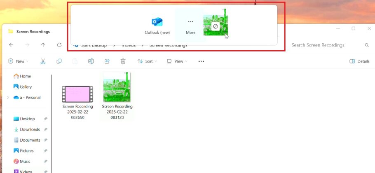Click the More apps button

(190, 26)
